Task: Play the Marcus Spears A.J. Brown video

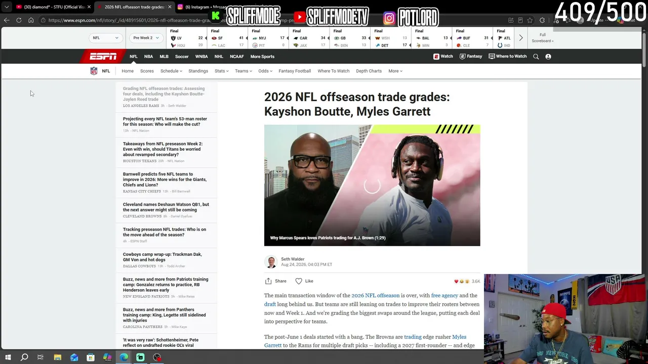Action: 372,185
